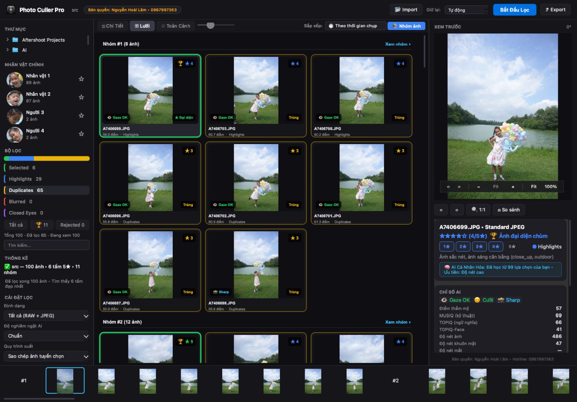Expand the Aftershoot Projects folder
577x402 pixels.
tap(8, 40)
